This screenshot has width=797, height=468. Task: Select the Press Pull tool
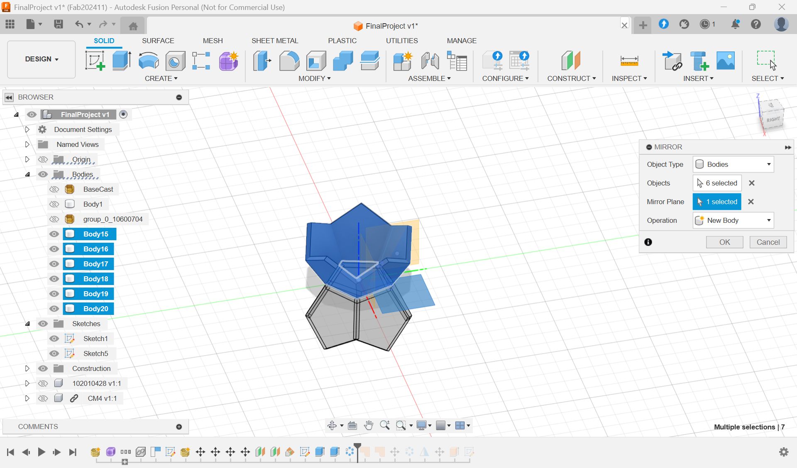[x=262, y=61]
